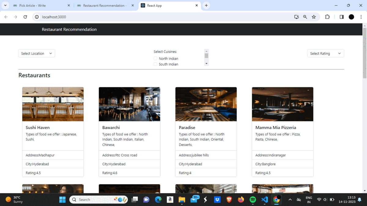Open a new tab with the plus button
The image size is (367, 206).
click(206, 5)
